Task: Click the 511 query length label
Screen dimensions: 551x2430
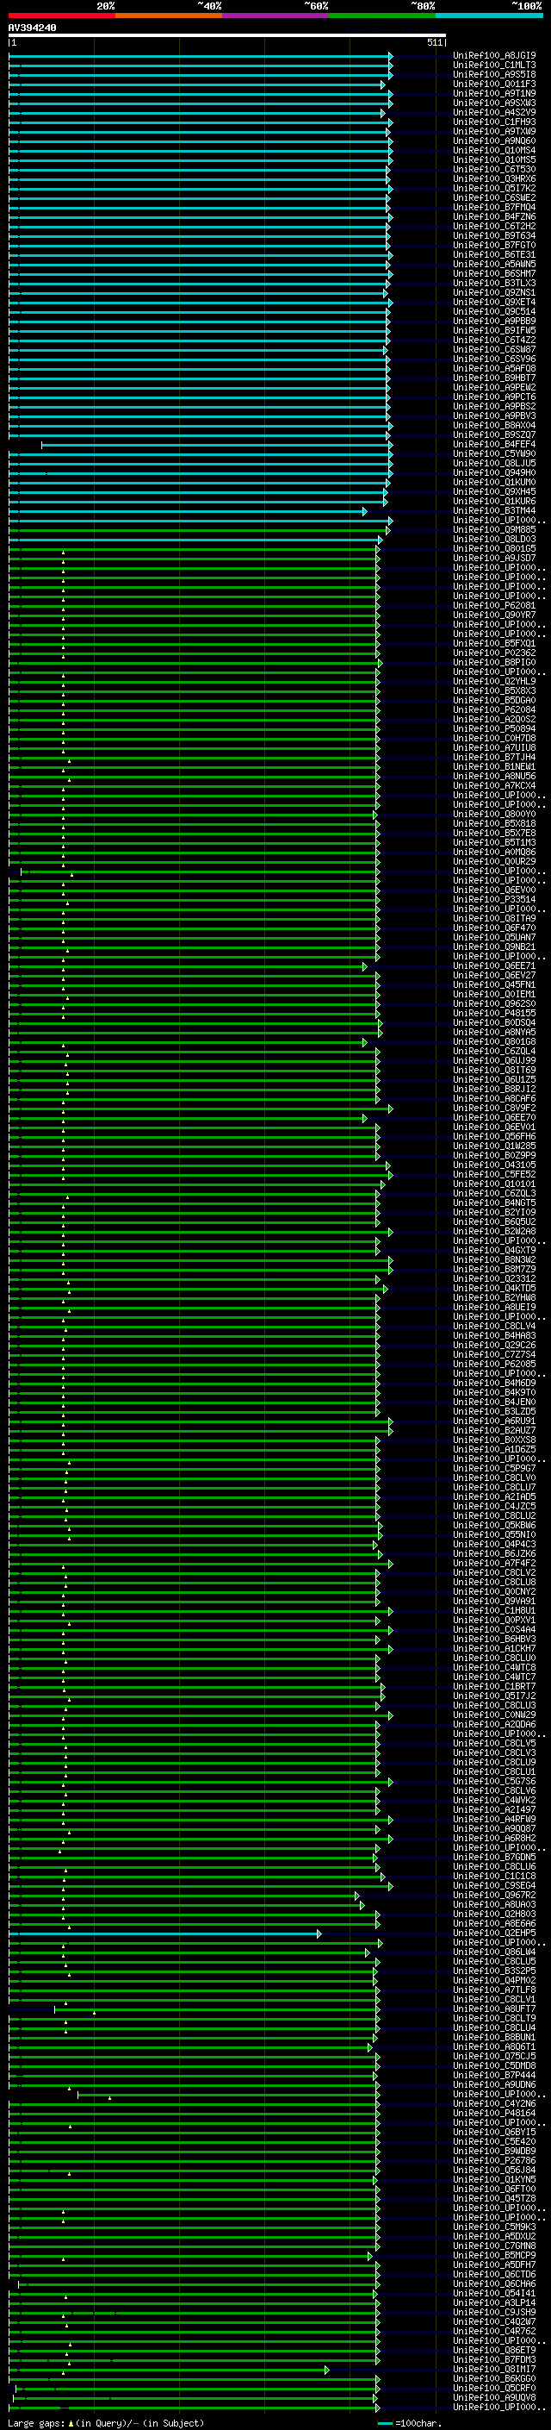Action: pos(434,43)
